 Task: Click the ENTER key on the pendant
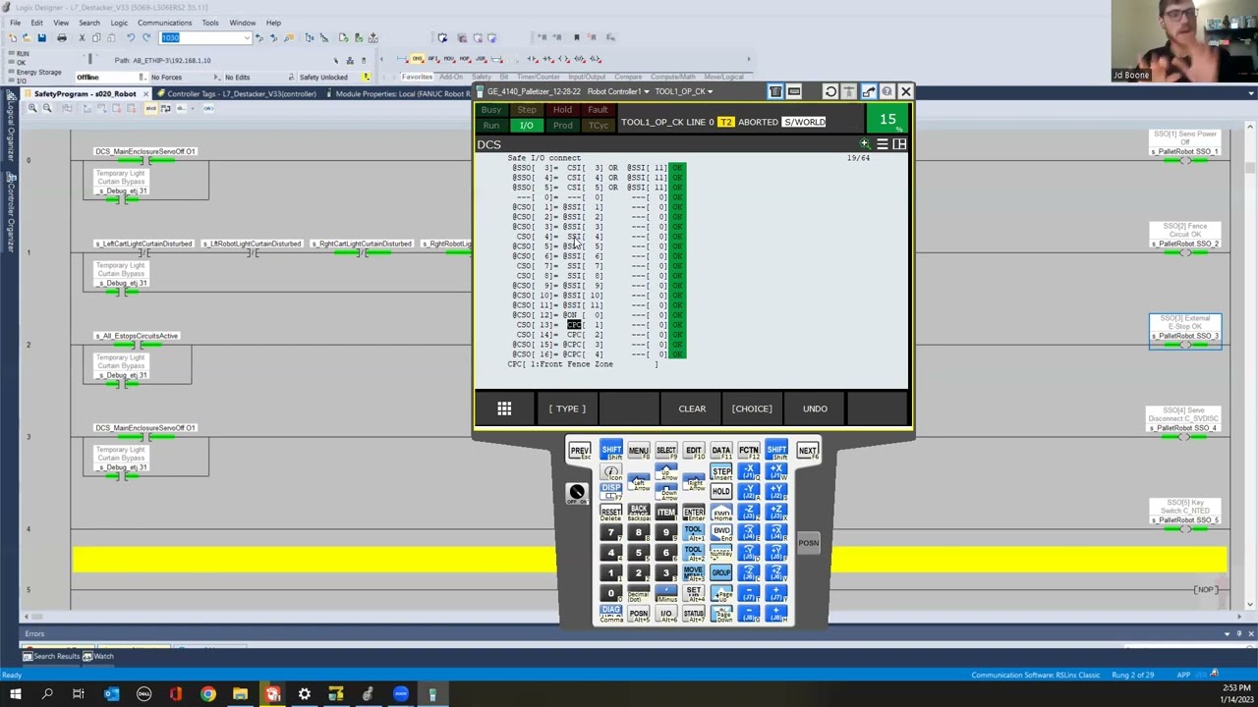tap(693, 513)
